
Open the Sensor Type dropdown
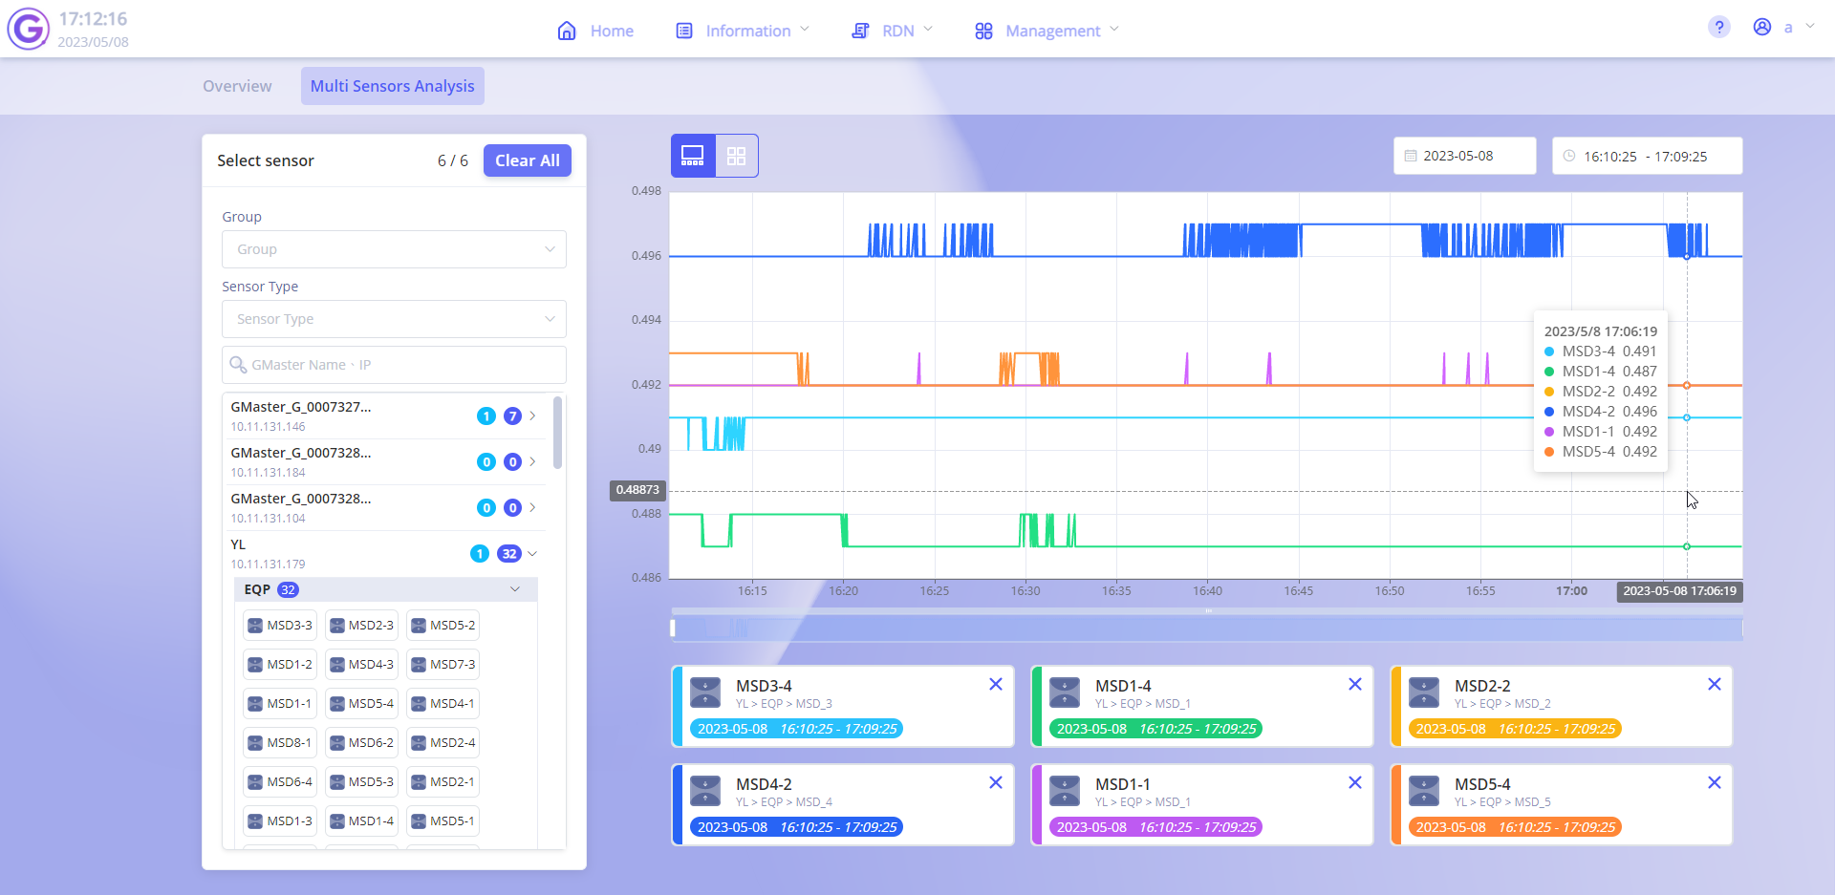pos(394,319)
